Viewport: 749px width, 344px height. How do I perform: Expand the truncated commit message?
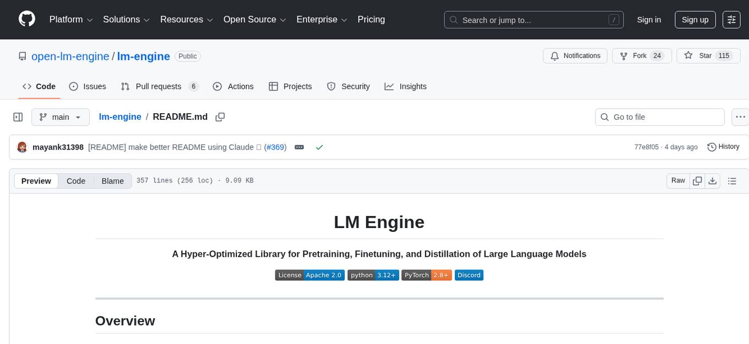[x=299, y=147]
